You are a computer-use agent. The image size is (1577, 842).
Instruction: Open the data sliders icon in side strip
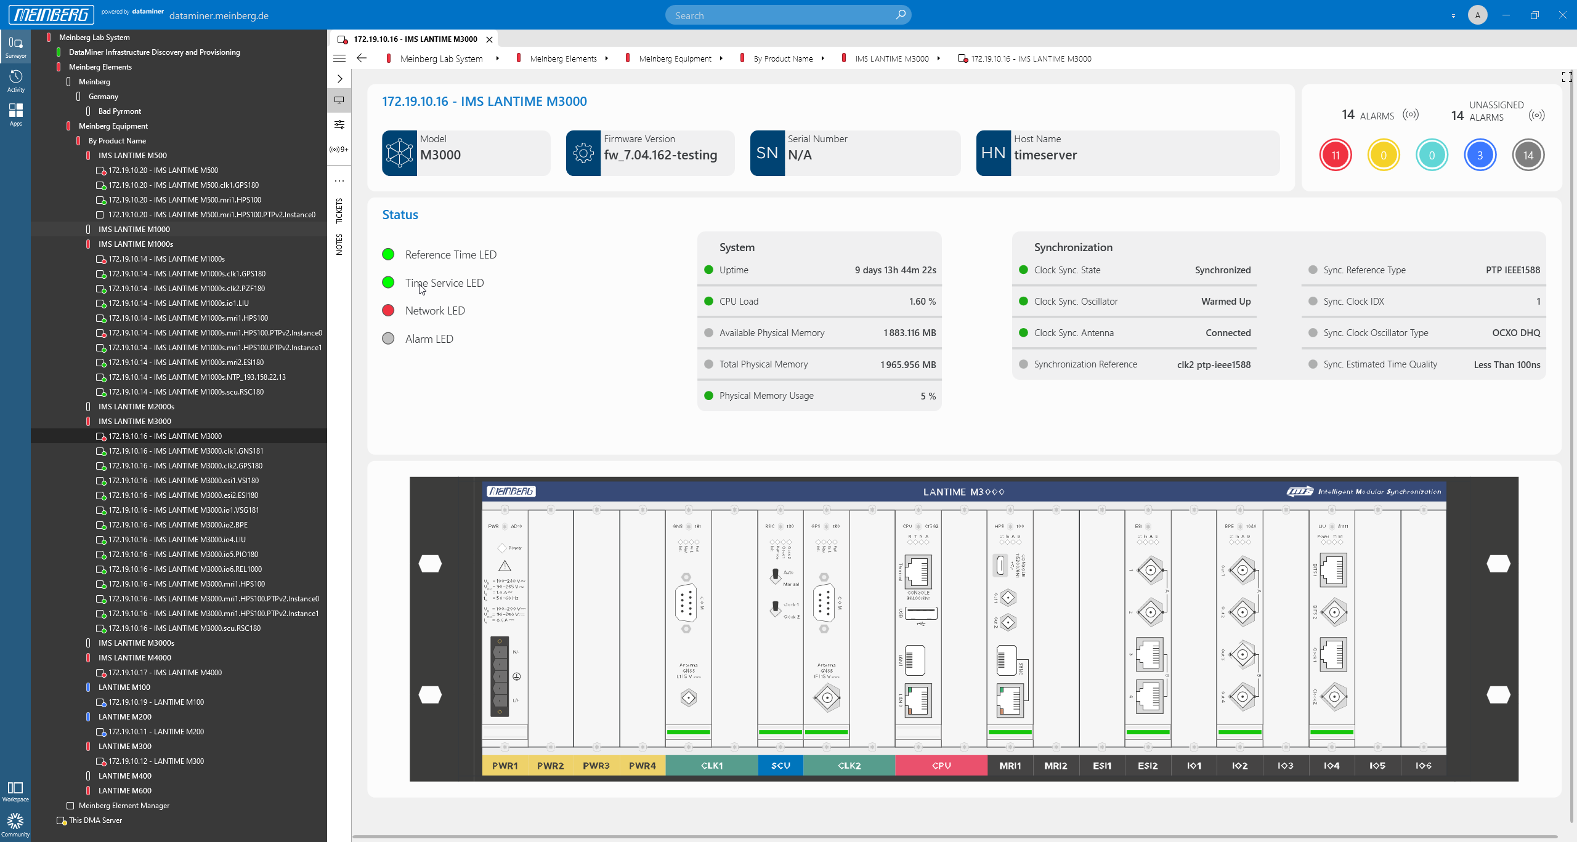pyautogui.click(x=339, y=124)
